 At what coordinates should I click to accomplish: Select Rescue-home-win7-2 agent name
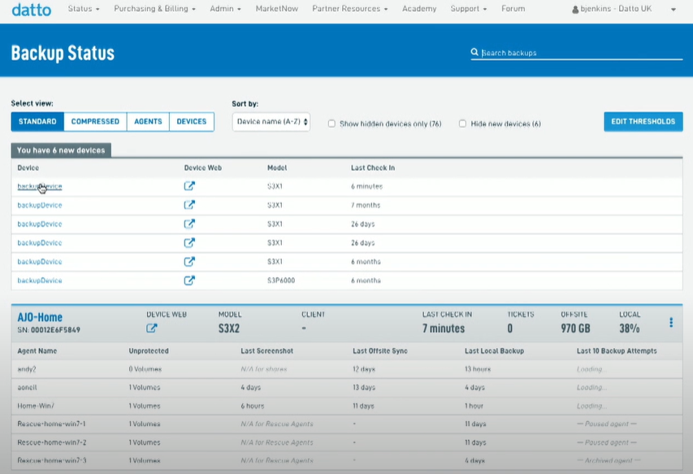[x=52, y=442]
